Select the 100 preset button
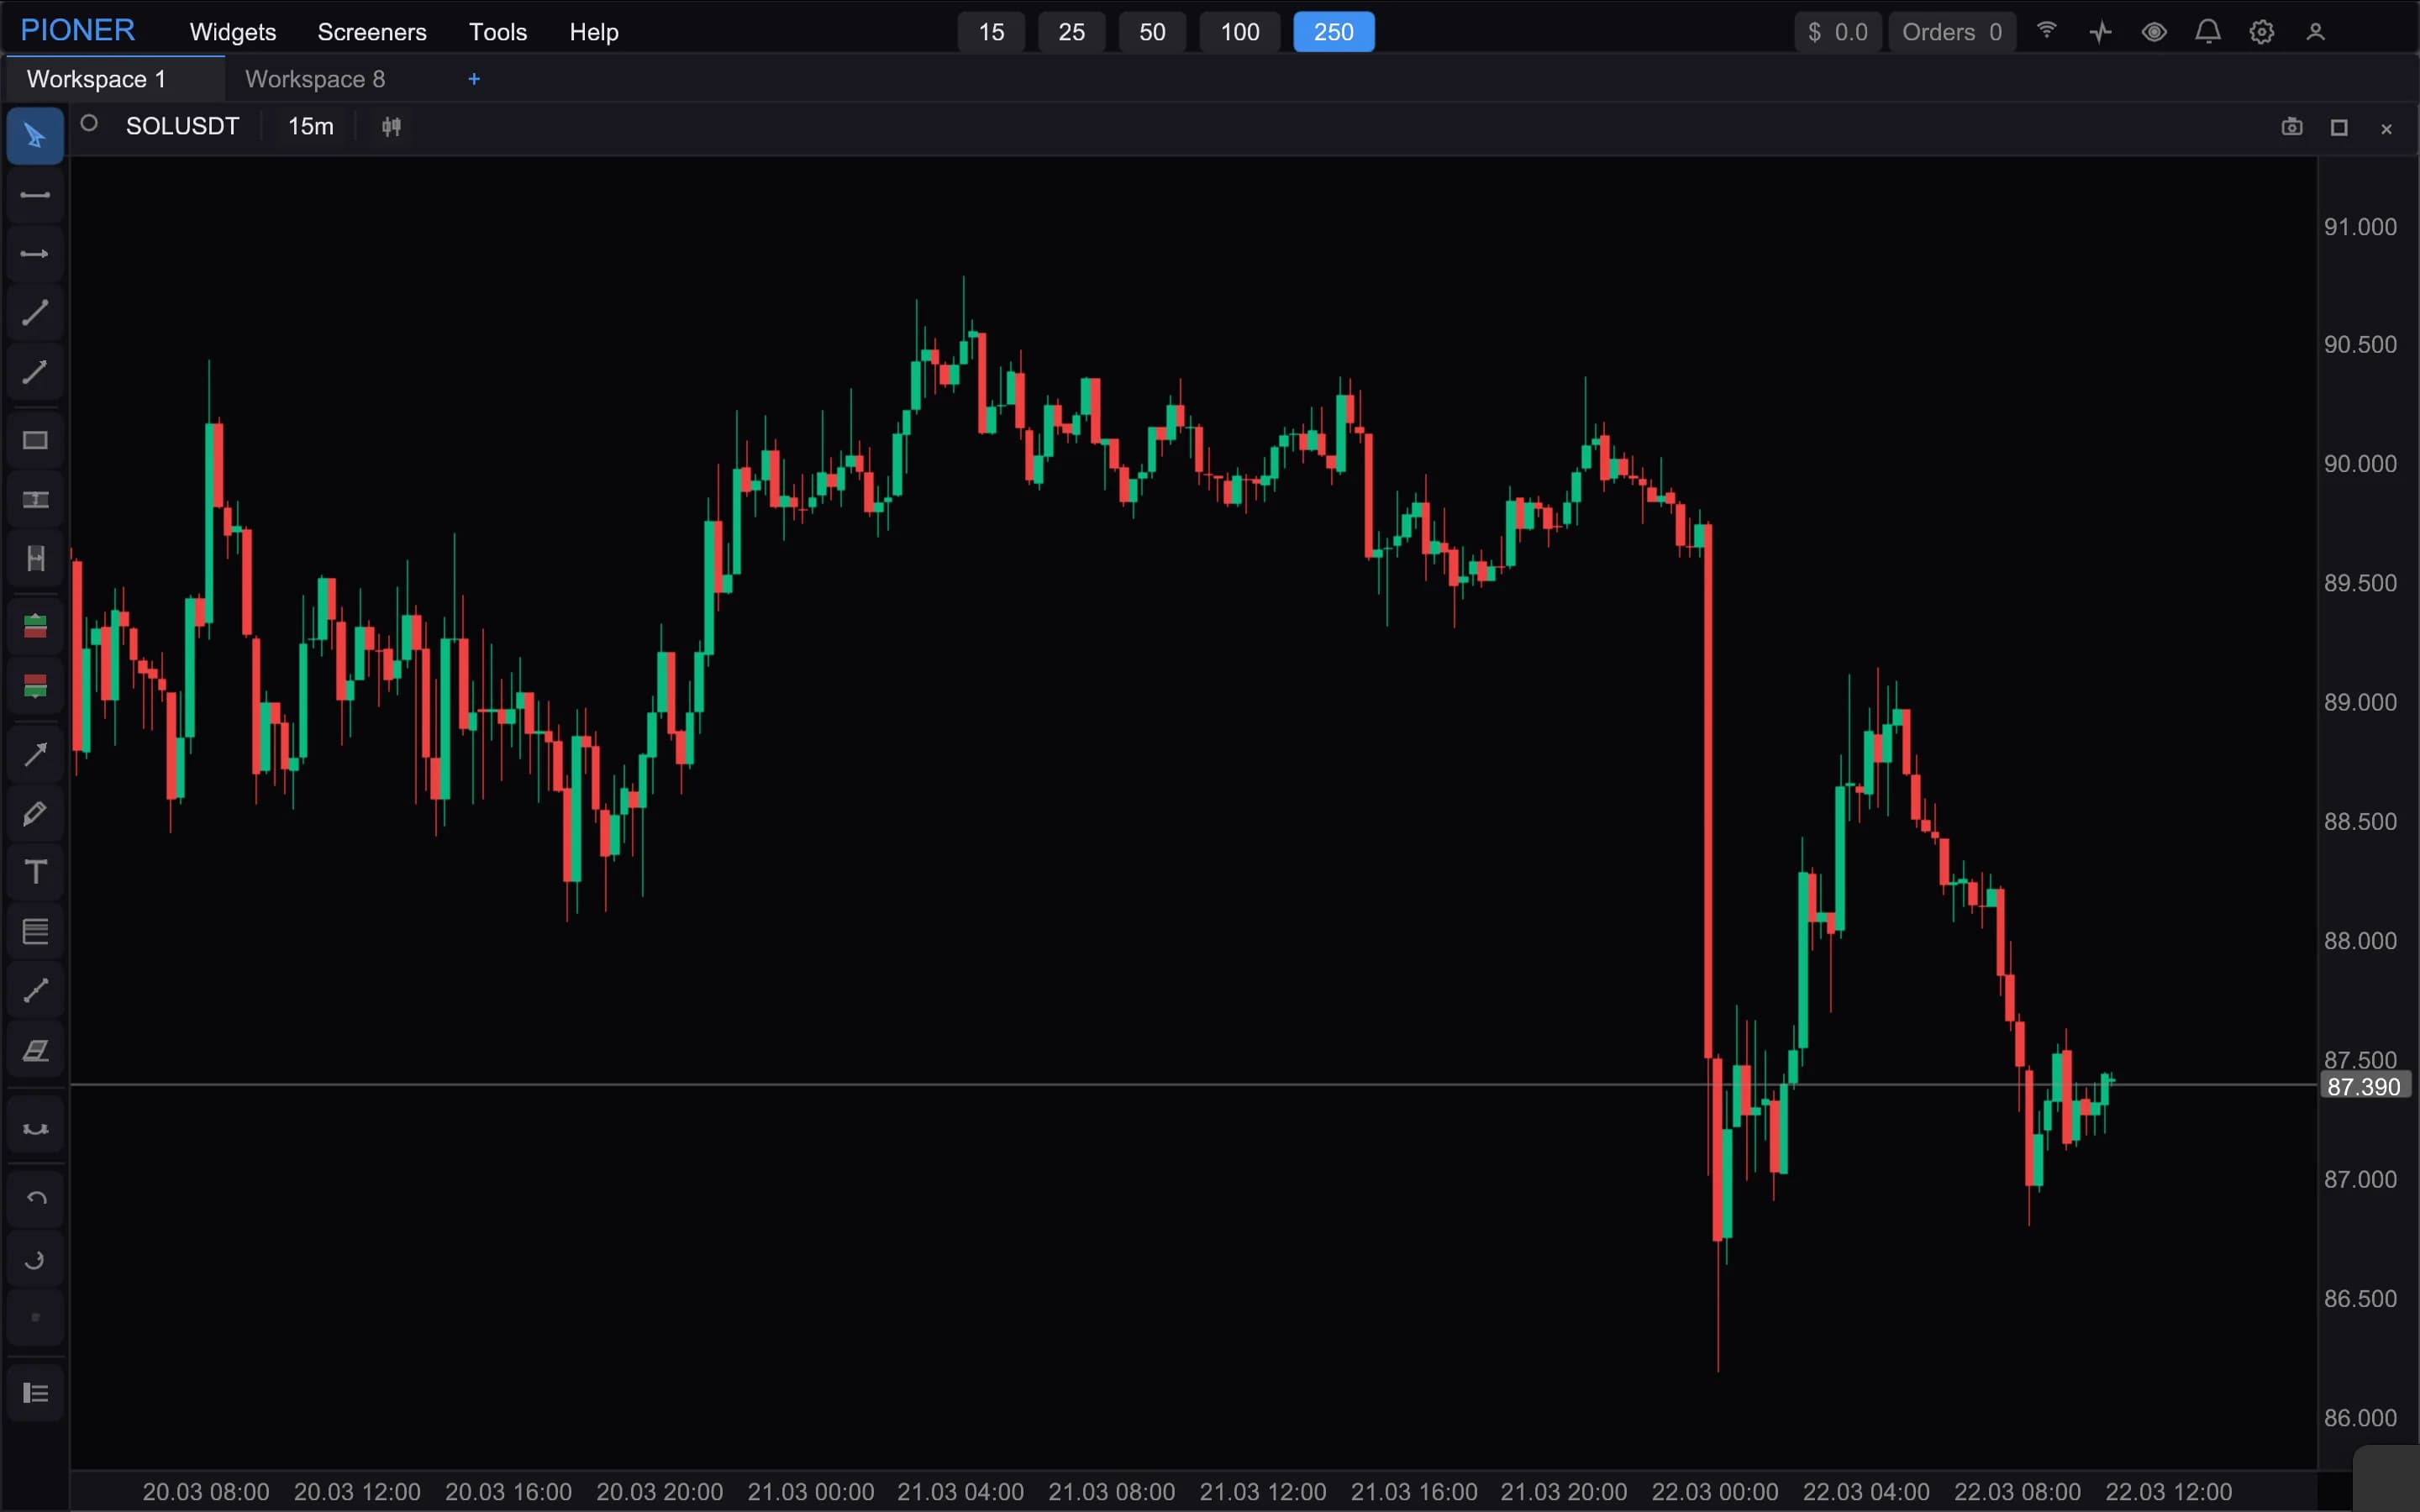Viewport: 2420px width, 1512px height. (x=1240, y=32)
